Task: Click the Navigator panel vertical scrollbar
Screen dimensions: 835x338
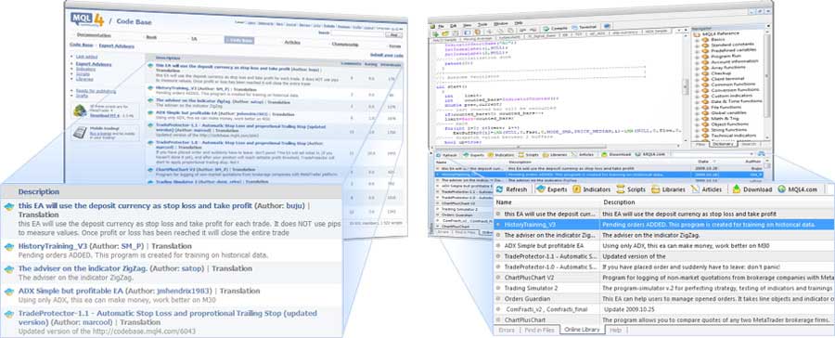Action: pyautogui.click(x=767, y=85)
